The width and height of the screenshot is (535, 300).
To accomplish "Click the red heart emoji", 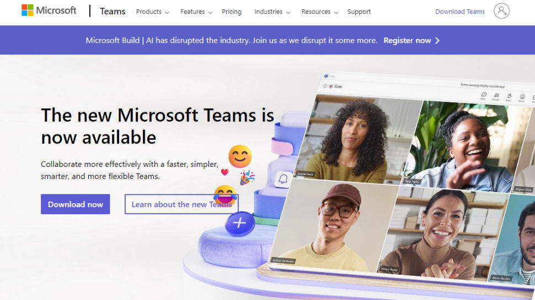I will click(x=224, y=172).
